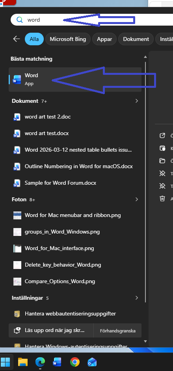Viewport: 173px width, 371px height.
Task: Switch to the Appar filter tab
Action: point(104,39)
